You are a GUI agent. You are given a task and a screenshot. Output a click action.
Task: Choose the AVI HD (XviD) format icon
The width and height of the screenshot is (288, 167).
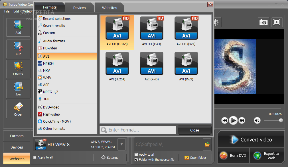click(152, 28)
